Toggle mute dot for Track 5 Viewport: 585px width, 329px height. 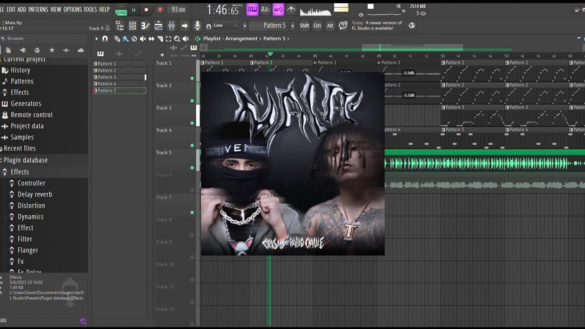[192, 168]
